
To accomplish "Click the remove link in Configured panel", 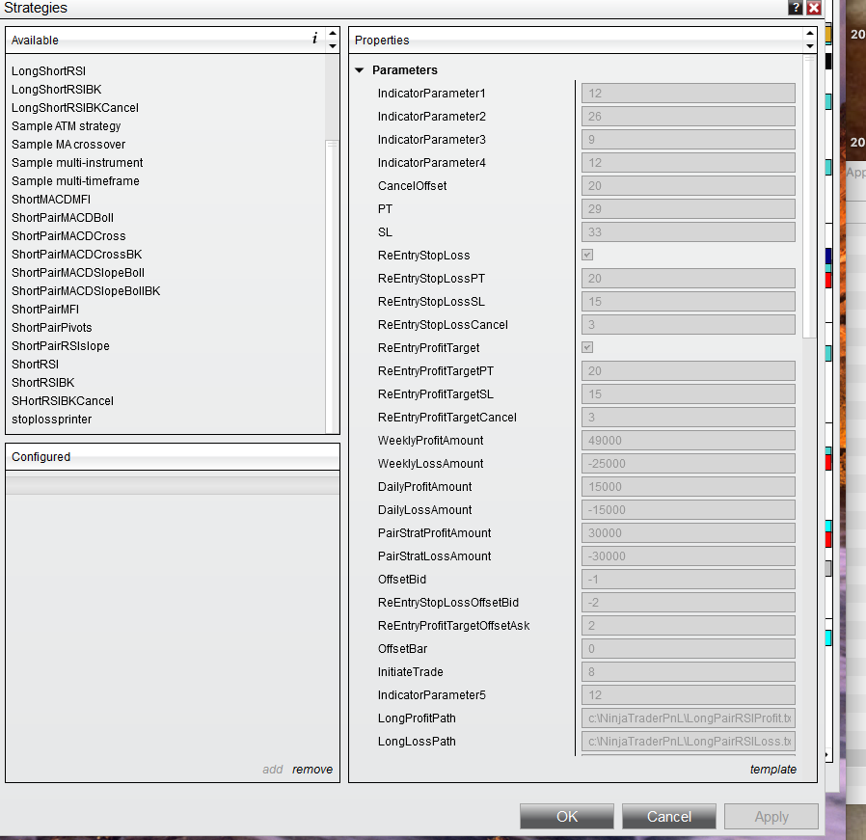I will coord(312,770).
